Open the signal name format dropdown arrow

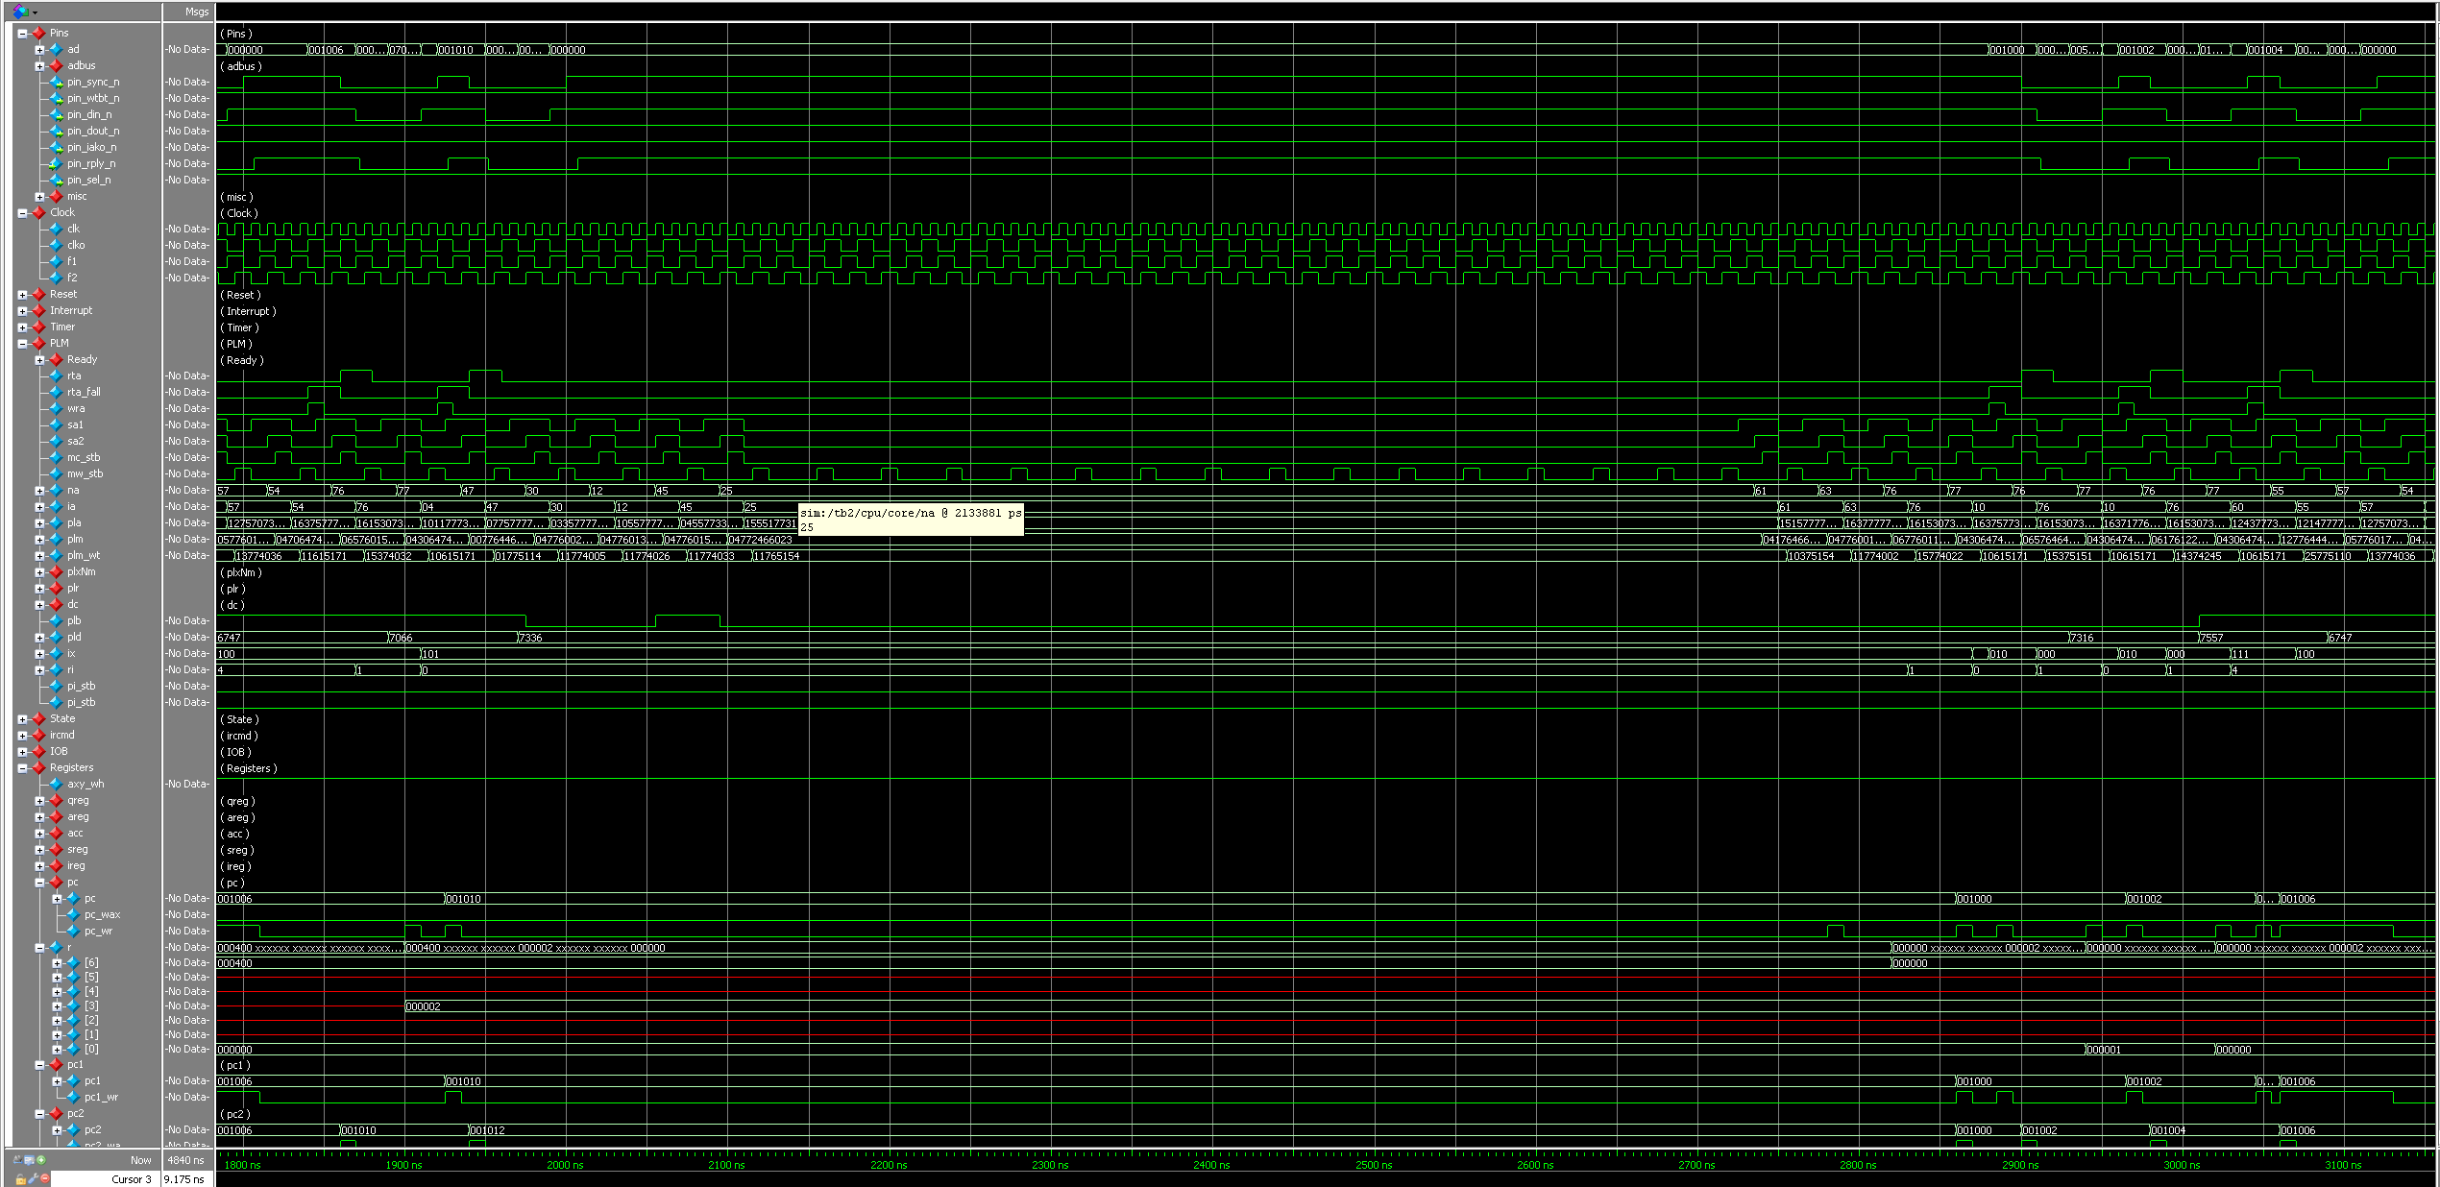point(36,12)
